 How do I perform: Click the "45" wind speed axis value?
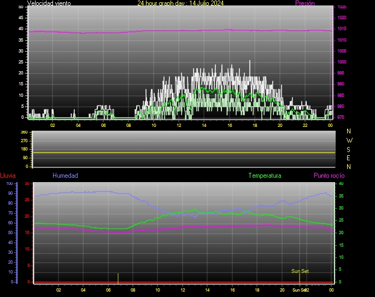21,18
